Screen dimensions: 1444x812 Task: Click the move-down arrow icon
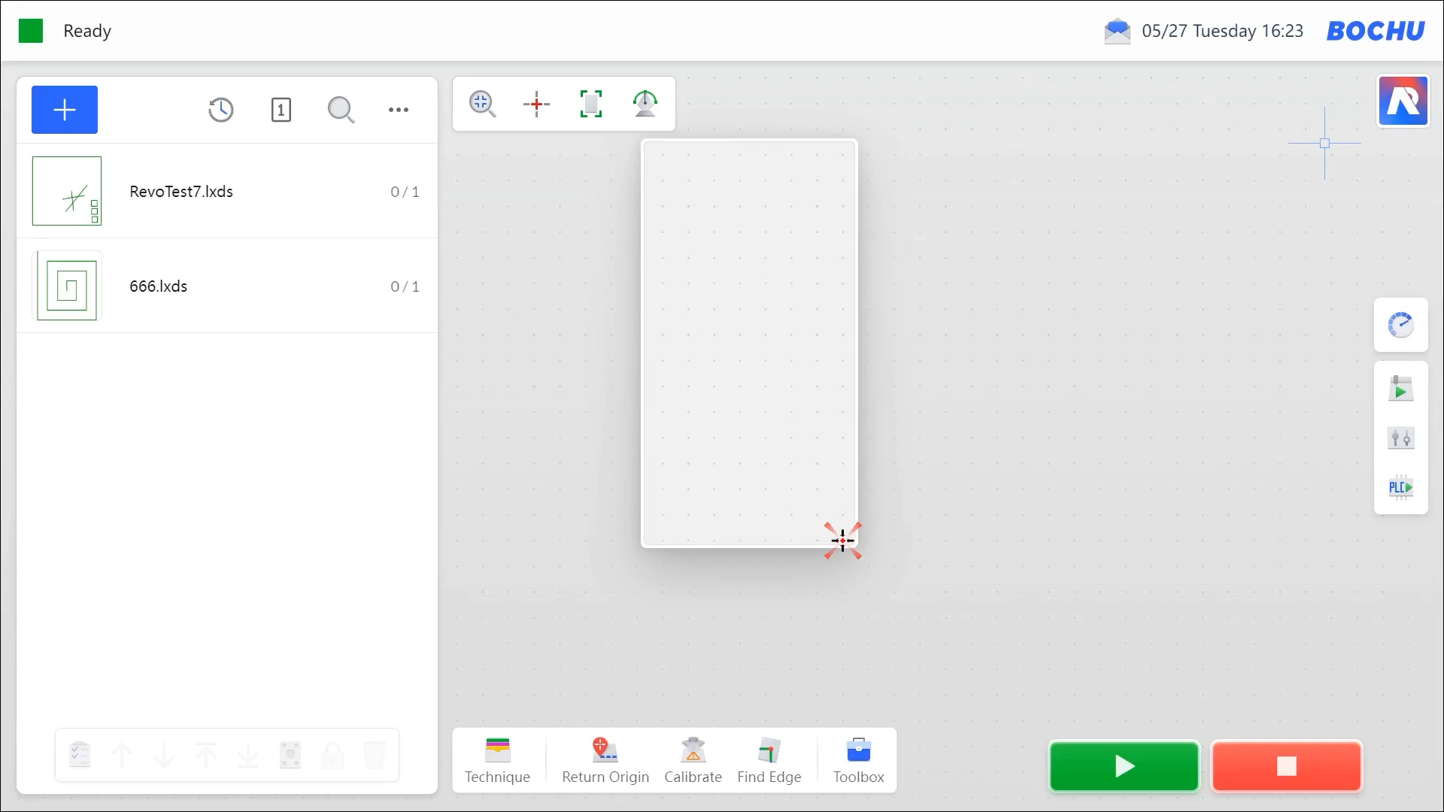tap(164, 755)
